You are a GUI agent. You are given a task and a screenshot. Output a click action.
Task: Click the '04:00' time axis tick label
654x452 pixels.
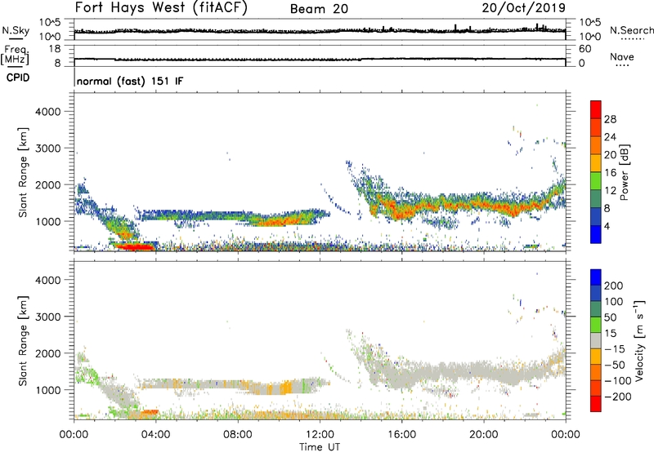click(x=155, y=435)
